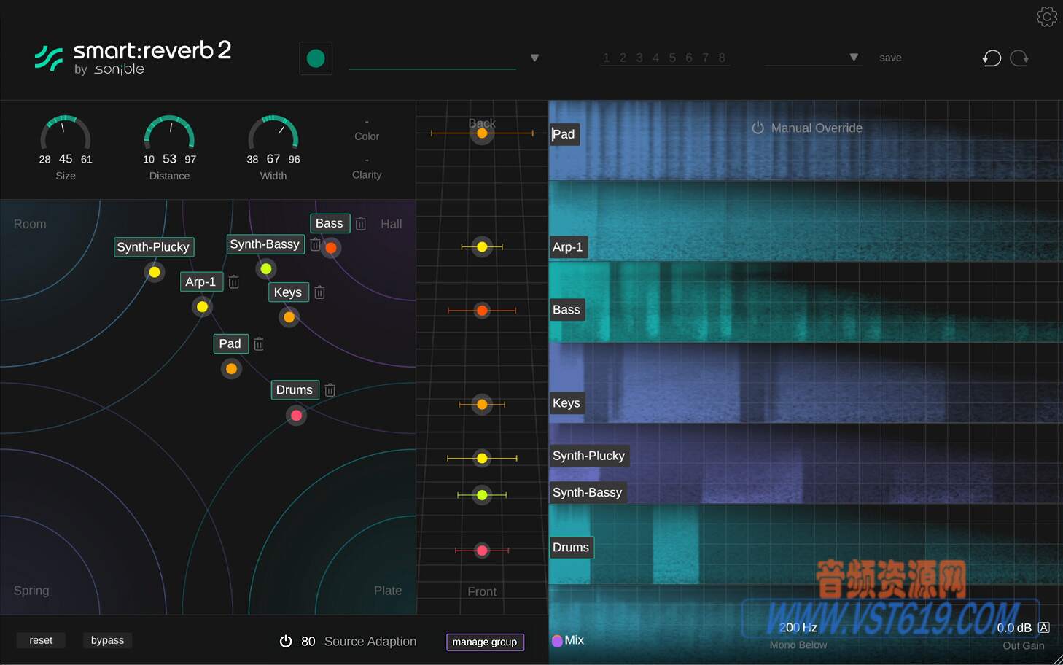Open the settings gear

1047,16
